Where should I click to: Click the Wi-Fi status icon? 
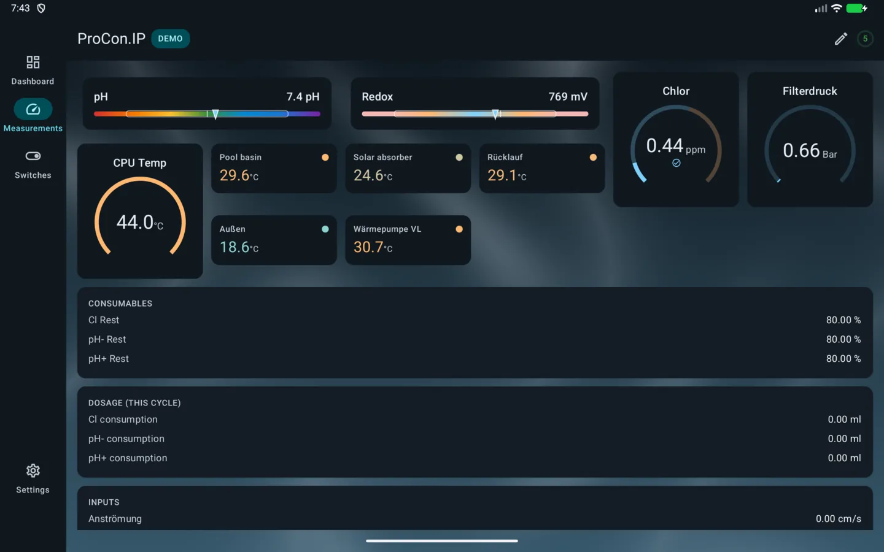[836, 8]
